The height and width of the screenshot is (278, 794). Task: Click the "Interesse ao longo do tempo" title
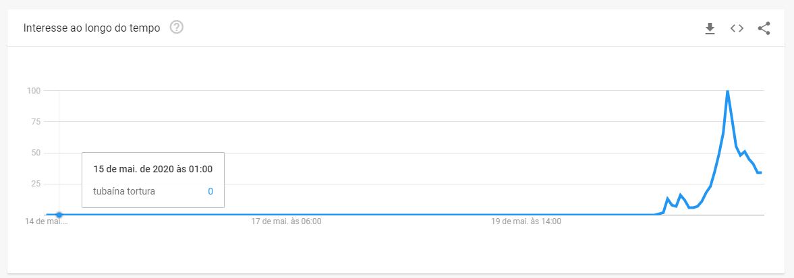[x=92, y=28]
